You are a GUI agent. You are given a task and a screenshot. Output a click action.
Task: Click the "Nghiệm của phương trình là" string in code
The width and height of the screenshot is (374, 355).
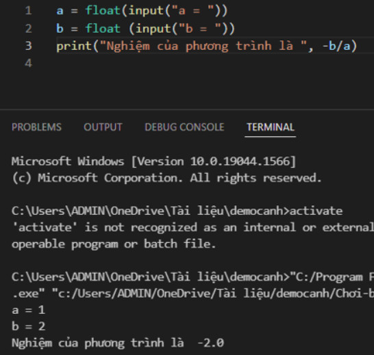tap(203, 46)
